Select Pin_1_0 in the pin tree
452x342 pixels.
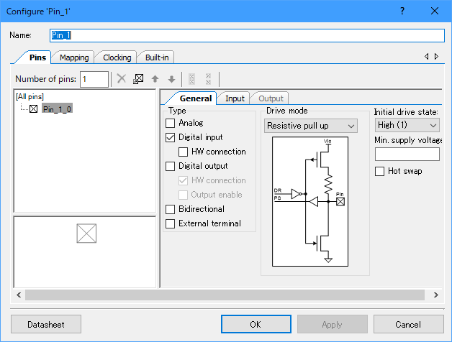click(x=57, y=108)
